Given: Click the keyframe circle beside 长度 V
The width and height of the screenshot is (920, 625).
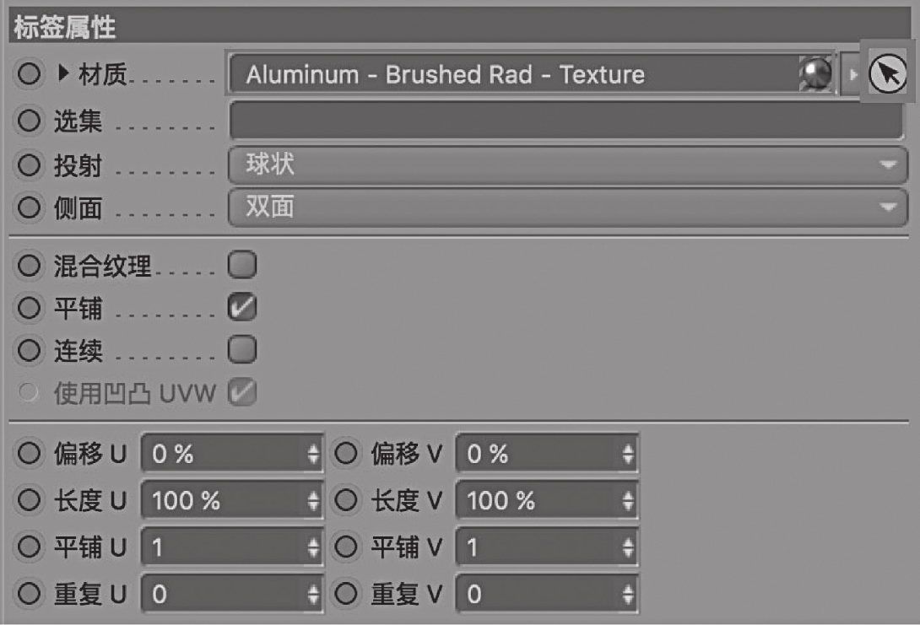Looking at the screenshot, I should [345, 500].
